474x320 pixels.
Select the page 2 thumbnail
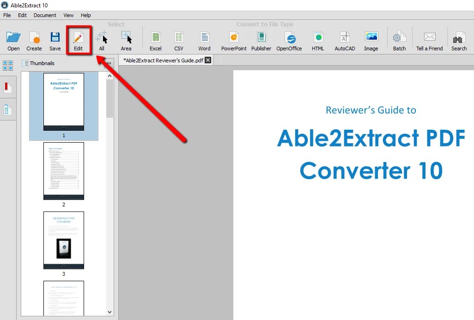click(63, 171)
